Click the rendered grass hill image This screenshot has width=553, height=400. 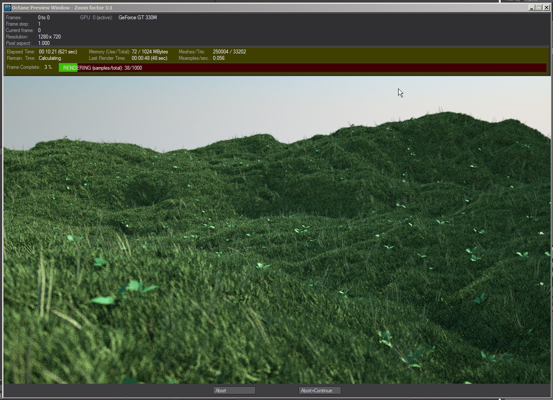coord(277,230)
